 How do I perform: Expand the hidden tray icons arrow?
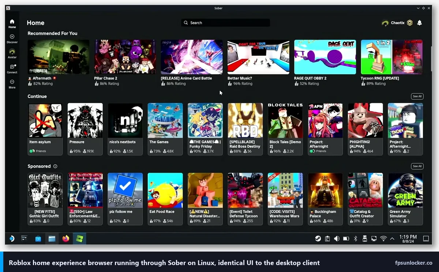click(392, 239)
